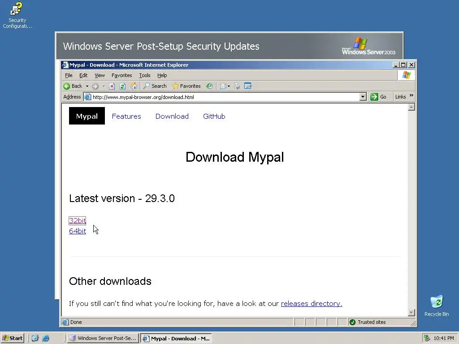
Task: Click the Internet Explorer title bar icon
Action: click(x=65, y=65)
